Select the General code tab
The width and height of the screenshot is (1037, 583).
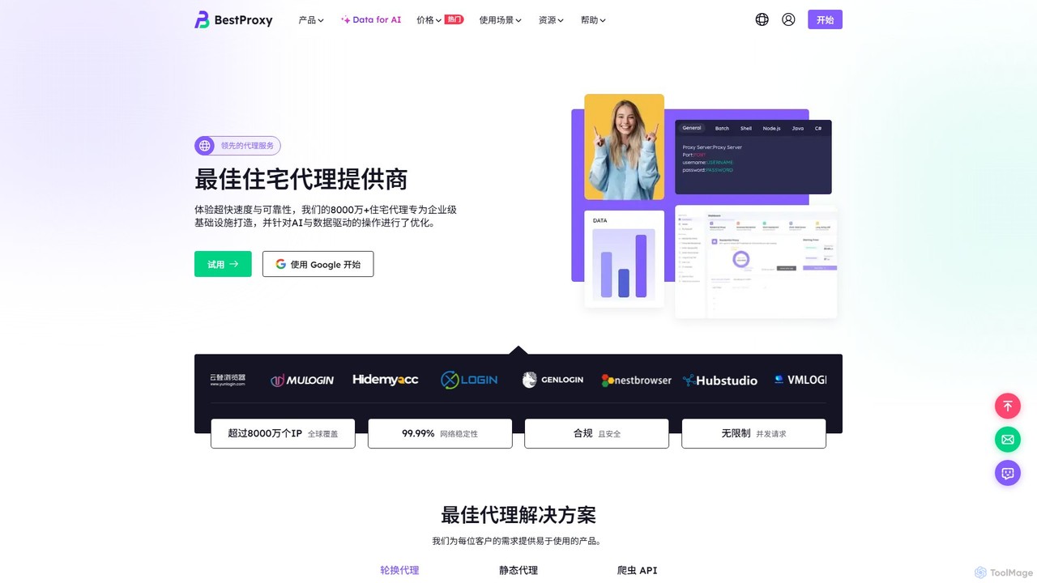tap(692, 128)
